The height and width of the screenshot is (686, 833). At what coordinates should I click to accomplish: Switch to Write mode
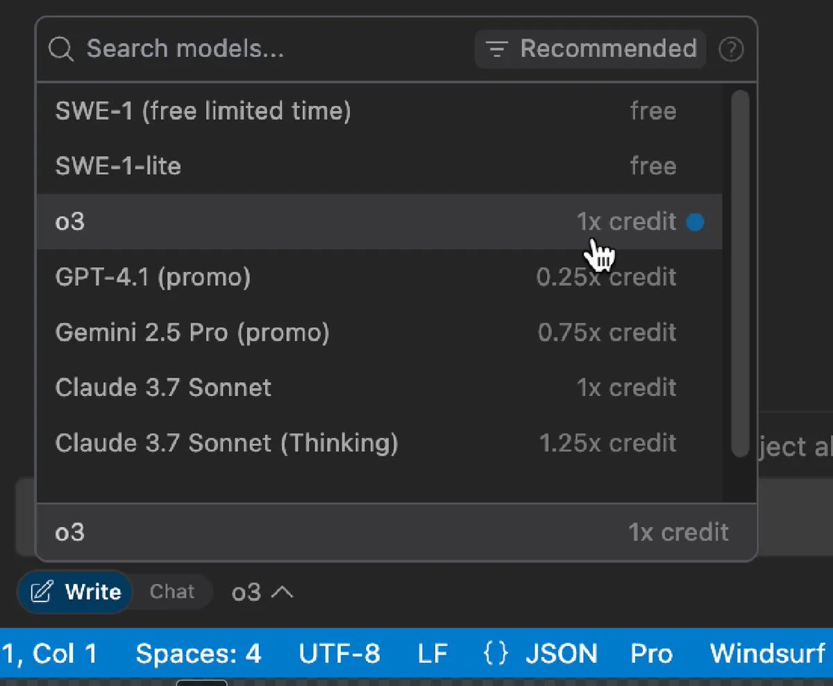coord(76,592)
